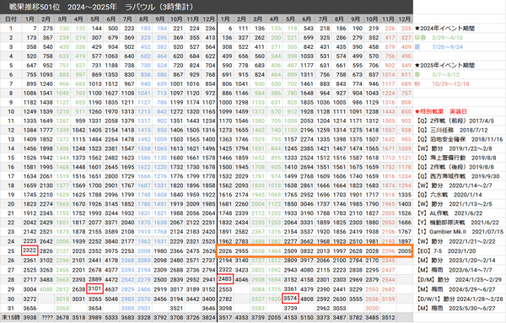The width and height of the screenshot is (506, 323).
Task: Click the ★2025年イベント期間 legend heading
Action: pyautogui.click(x=444, y=66)
